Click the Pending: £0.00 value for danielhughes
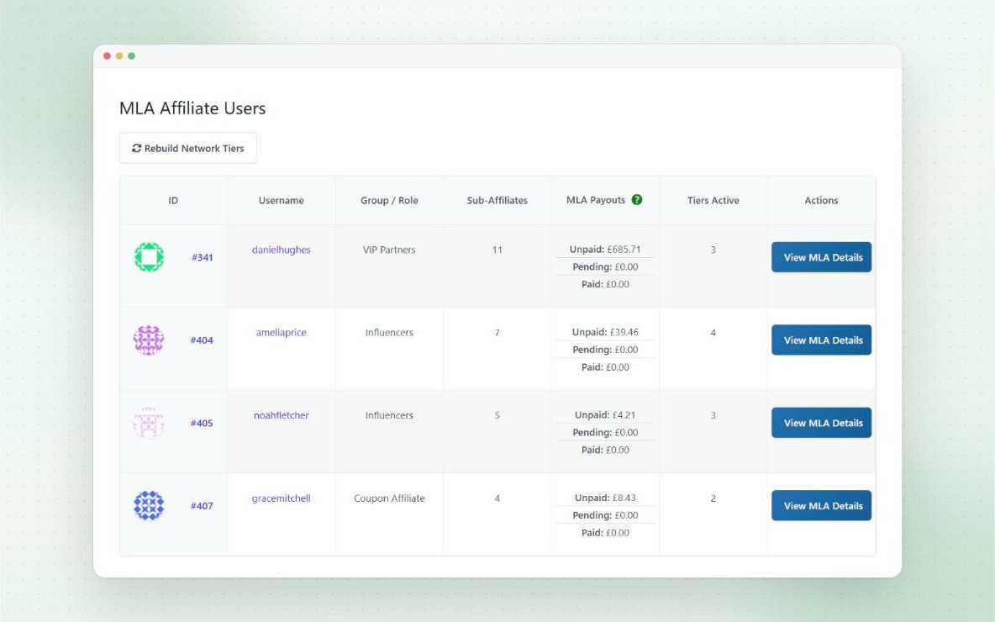This screenshot has height=622, width=995. 605,266
